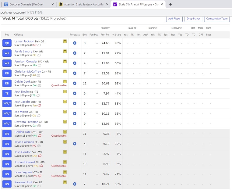Click the Bye column header
The image size is (232, 190).
84,35
